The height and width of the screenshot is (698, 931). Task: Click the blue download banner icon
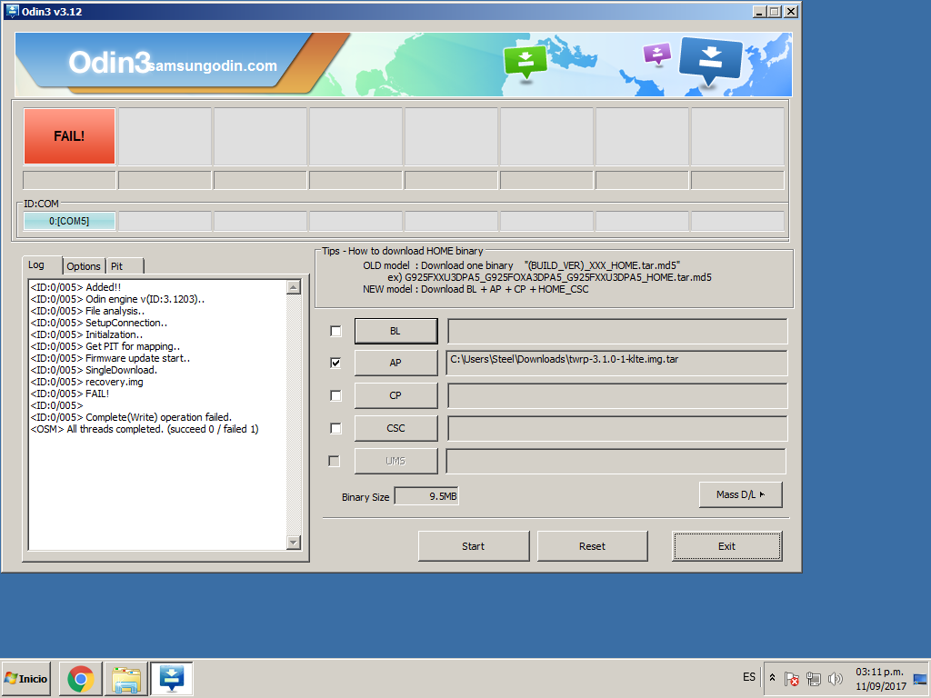coord(711,61)
